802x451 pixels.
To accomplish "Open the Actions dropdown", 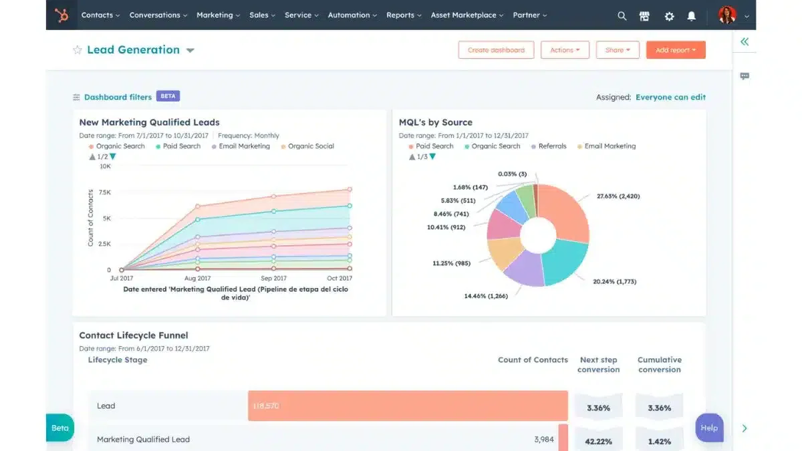I will pos(565,50).
